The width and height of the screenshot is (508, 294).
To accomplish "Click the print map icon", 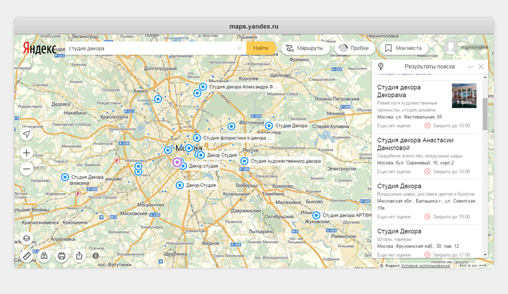I will click(x=62, y=256).
